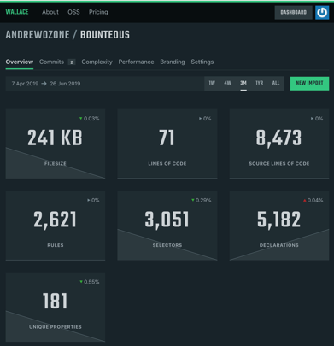The height and width of the screenshot is (346, 334).
Task: Click the green 0.29% indicator on Selectors
Action: [x=202, y=201]
